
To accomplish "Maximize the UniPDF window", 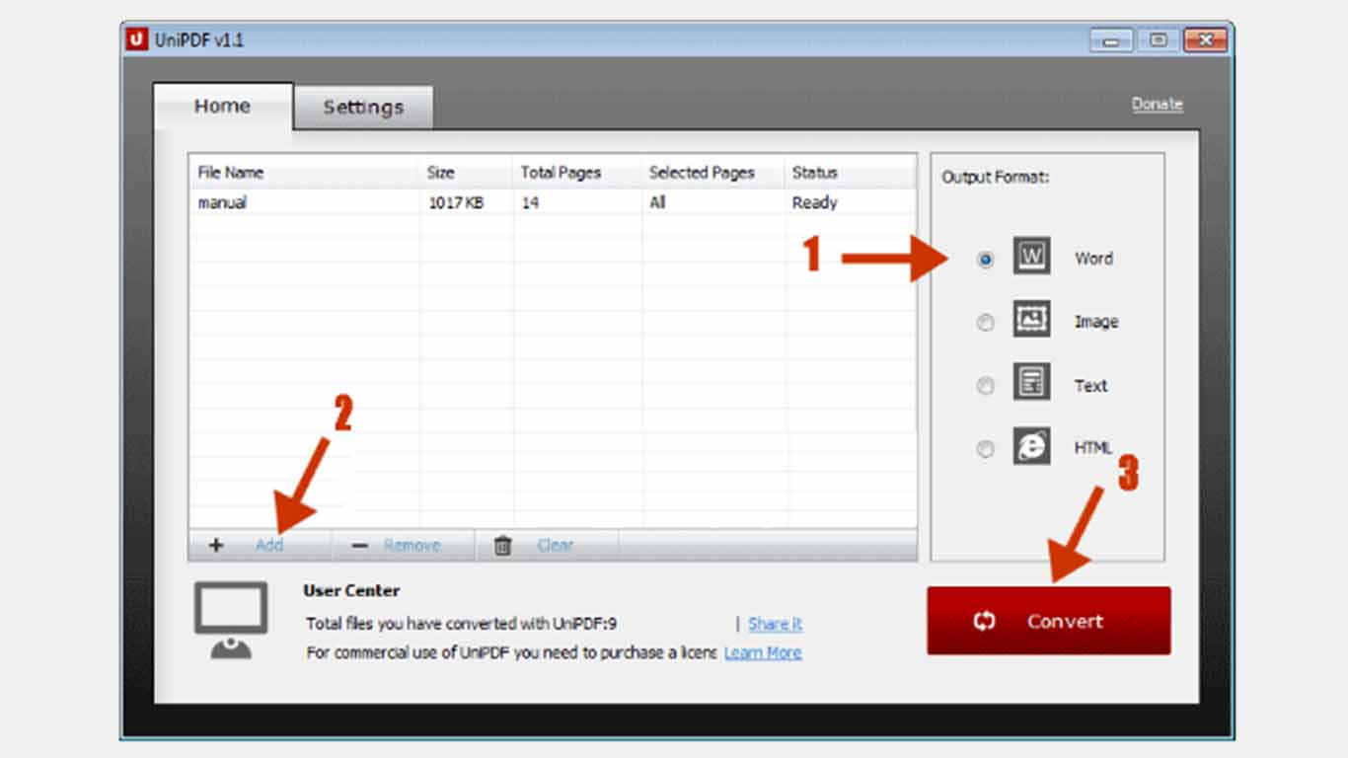I will pos(1158,40).
